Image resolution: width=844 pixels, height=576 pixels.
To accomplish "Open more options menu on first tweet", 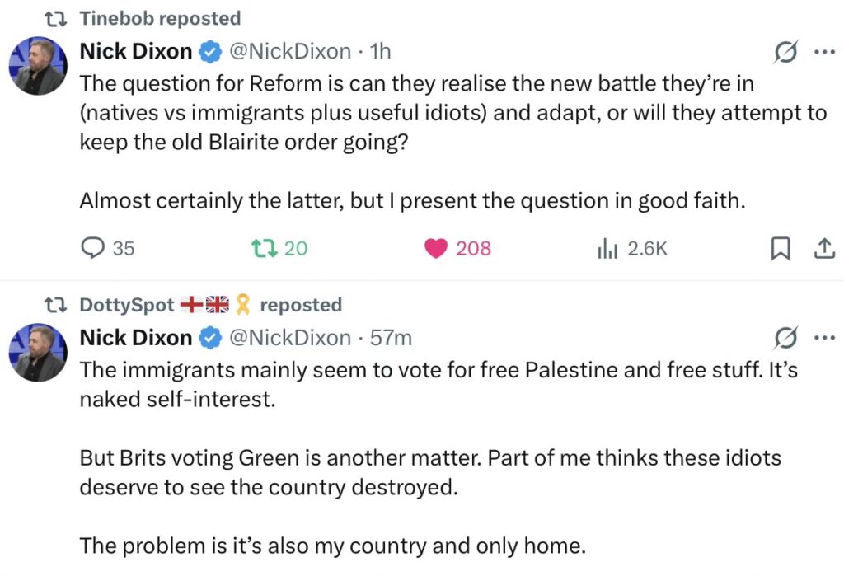I will click(x=824, y=52).
